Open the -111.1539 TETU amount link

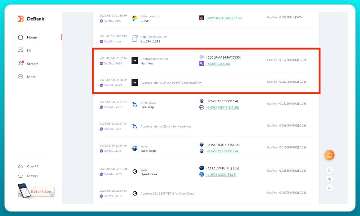pos(222,168)
